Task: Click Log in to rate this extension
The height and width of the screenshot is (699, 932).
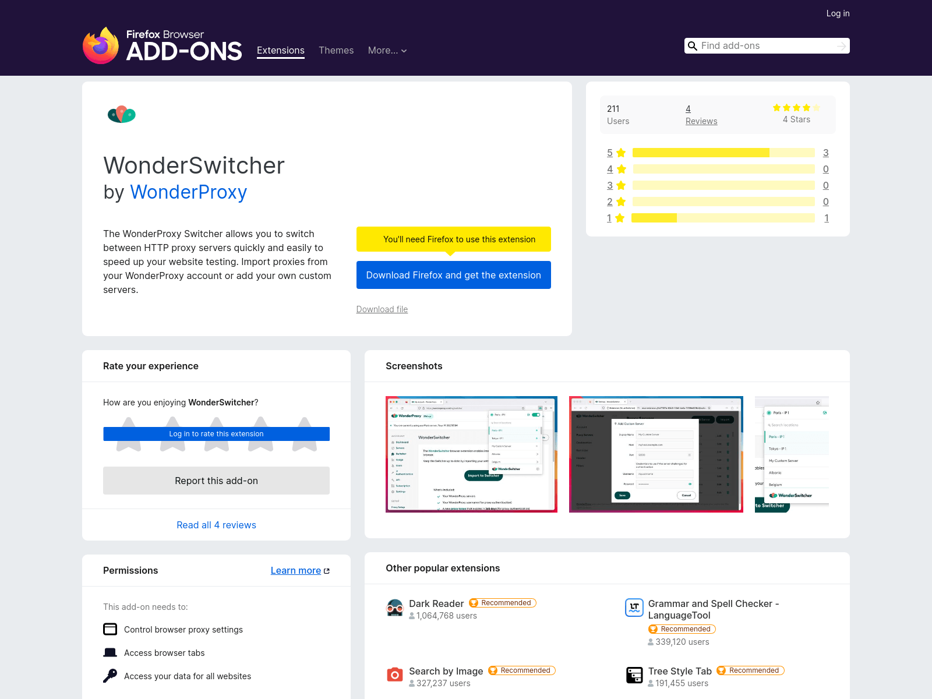Action: click(x=217, y=434)
